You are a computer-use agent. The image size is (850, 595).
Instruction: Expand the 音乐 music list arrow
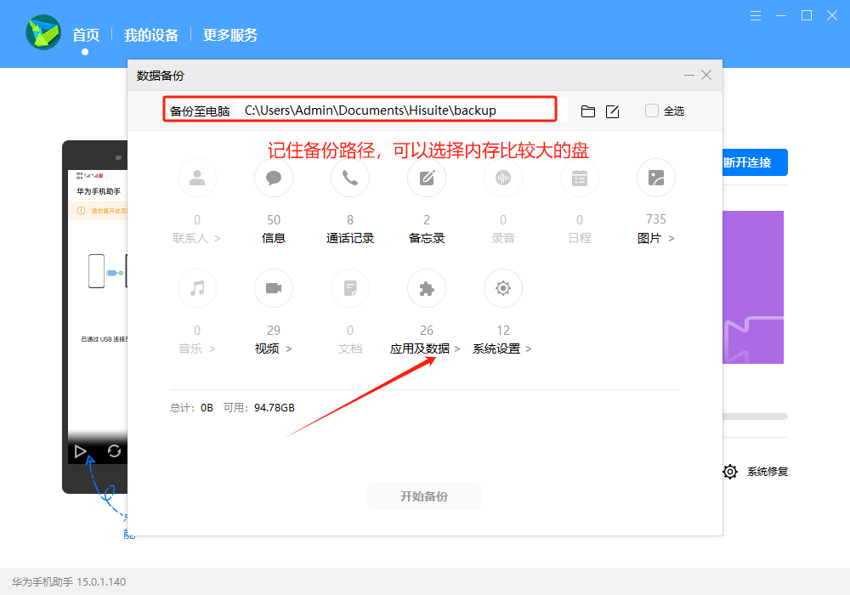click(x=212, y=349)
